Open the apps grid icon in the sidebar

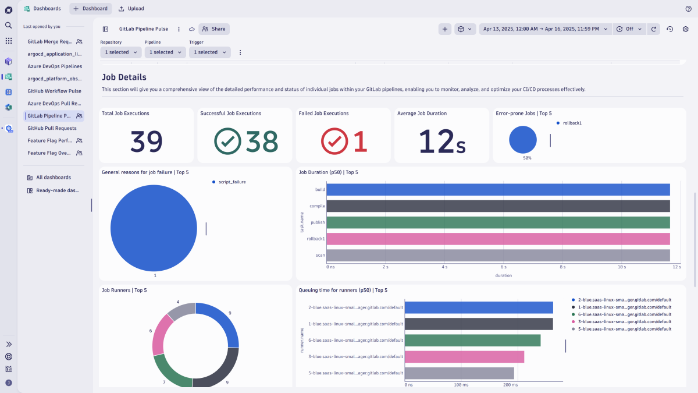8,41
